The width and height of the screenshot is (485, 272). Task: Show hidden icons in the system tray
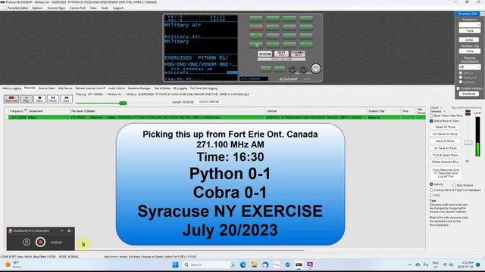click(x=409, y=264)
